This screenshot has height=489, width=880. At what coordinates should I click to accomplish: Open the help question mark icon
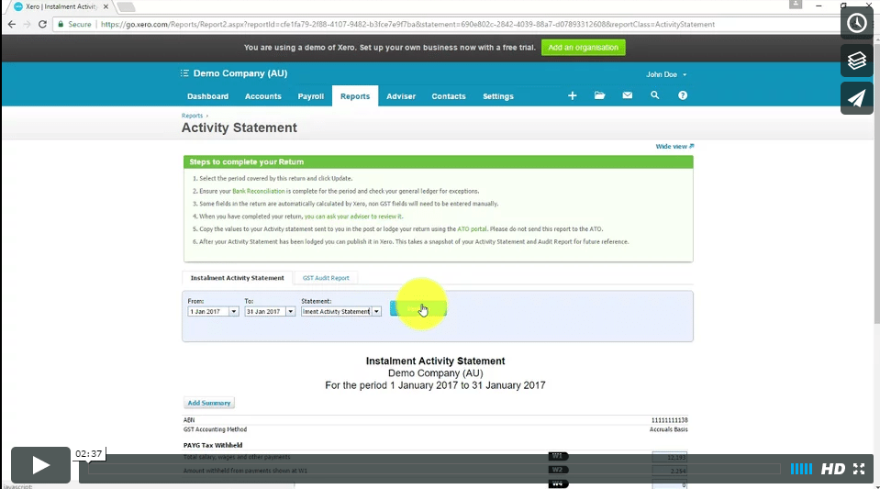coord(683,95)
